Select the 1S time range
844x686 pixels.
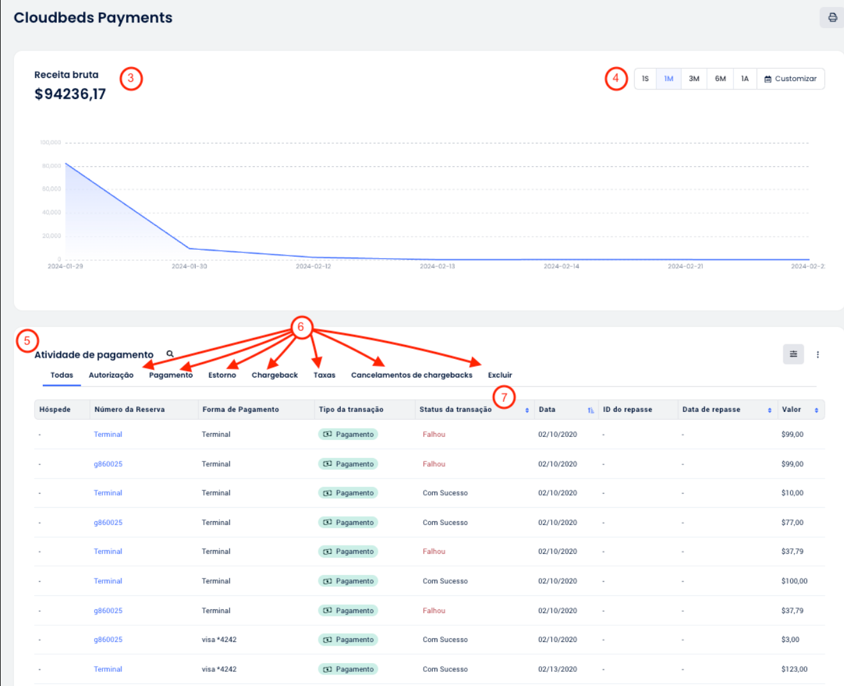click(645, 79)
